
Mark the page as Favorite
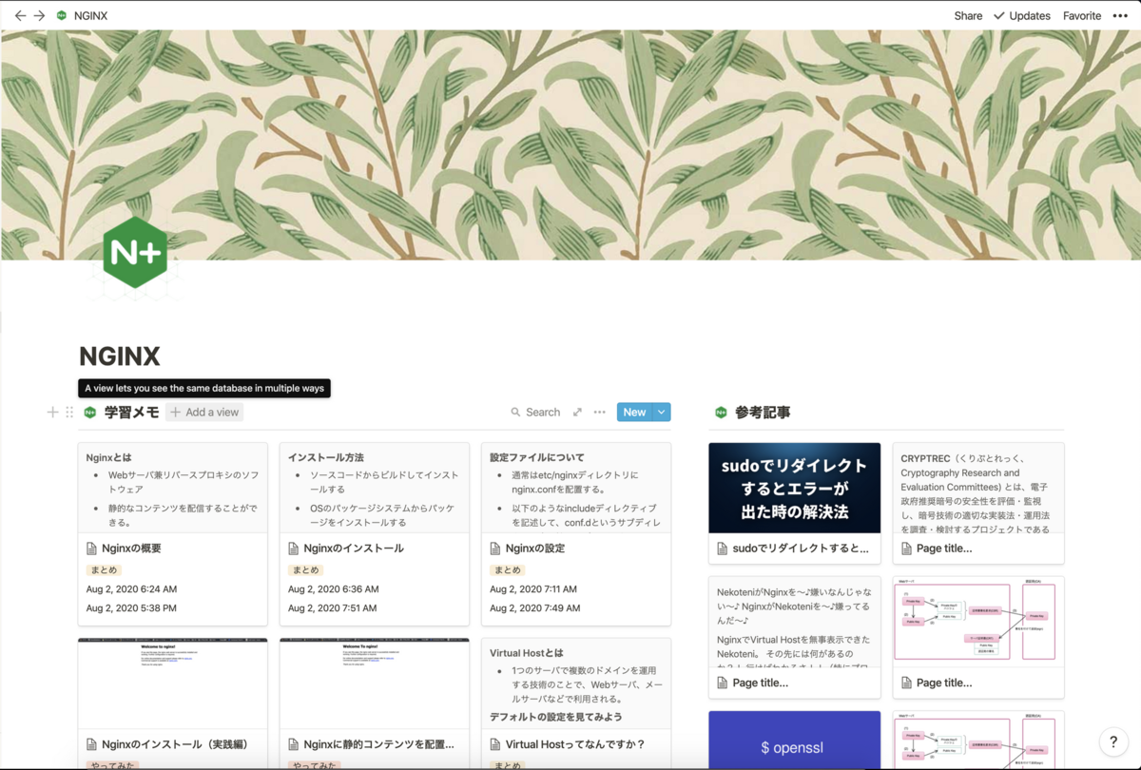click(x=1082, y=15)
